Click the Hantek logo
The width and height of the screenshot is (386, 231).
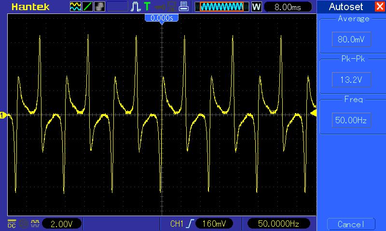click(30, 7)
